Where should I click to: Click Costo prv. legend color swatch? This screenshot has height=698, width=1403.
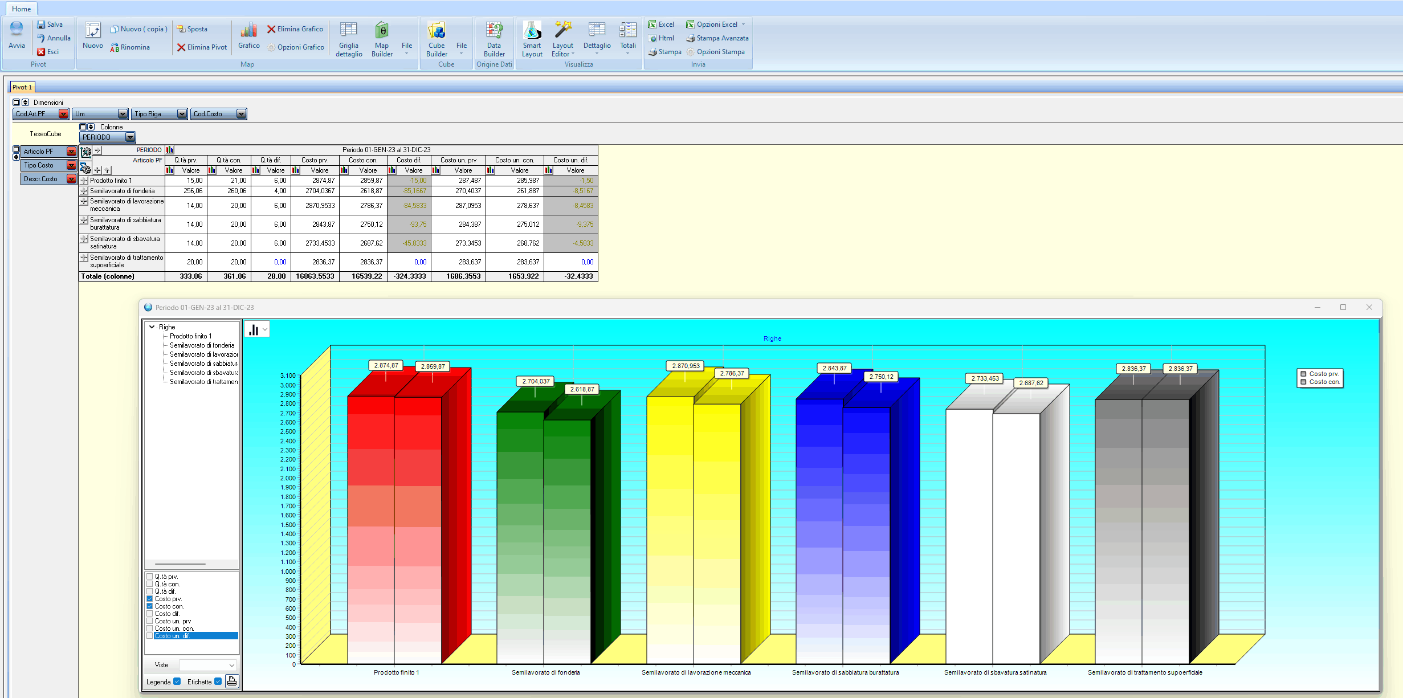pyautogui.click(x=1303, y=374)
